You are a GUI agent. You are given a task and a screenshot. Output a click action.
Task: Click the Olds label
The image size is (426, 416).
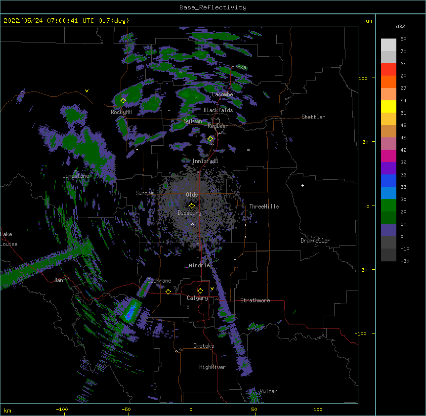(192, 195)
